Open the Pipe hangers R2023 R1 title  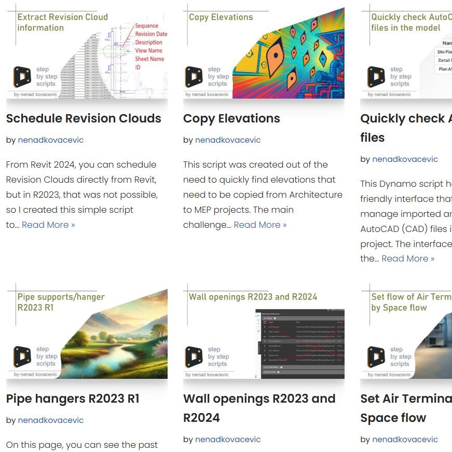73,399
